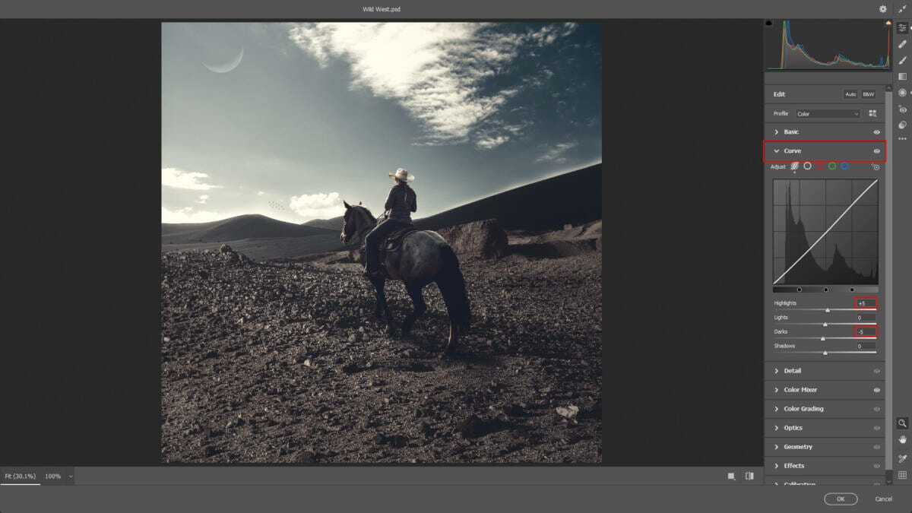Viewport: 912px width, 513px height.
Task: Expand the Detail panel
Action: (792, 371)
